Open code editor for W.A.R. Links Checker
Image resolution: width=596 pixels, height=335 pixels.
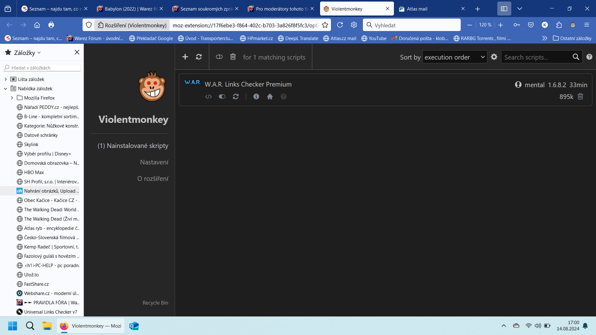208,96
